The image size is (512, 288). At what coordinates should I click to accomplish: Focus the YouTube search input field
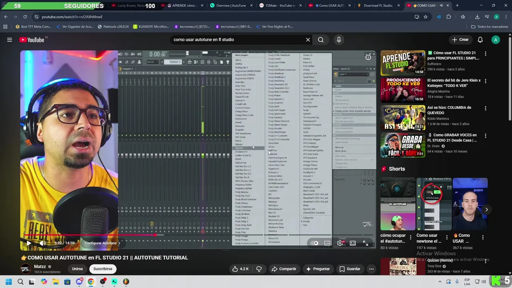pyautogui.click(x=236, y=40)
